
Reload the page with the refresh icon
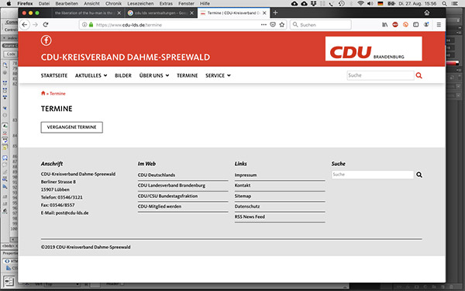[46, 25]
